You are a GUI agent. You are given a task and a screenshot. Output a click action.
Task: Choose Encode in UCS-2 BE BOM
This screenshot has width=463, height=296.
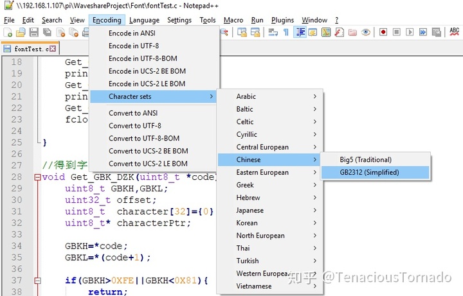154,71
